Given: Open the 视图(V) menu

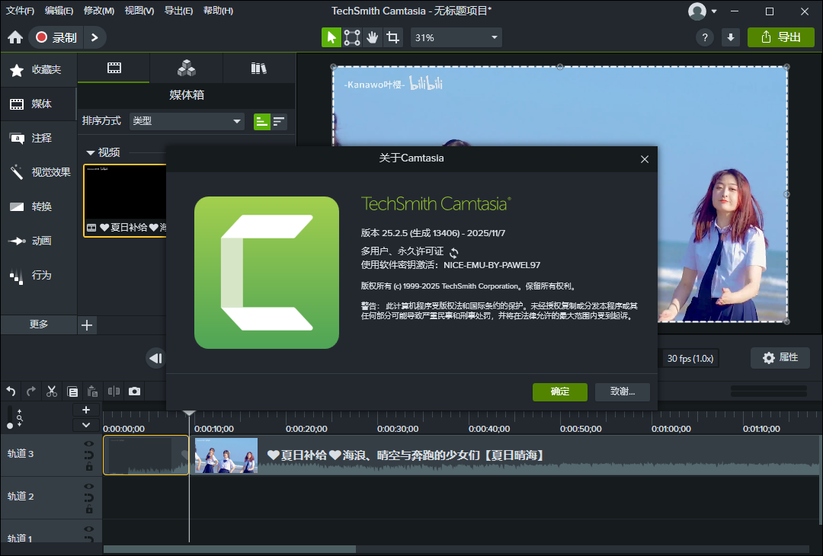Looking at the screenshot, I should point(139,11).
